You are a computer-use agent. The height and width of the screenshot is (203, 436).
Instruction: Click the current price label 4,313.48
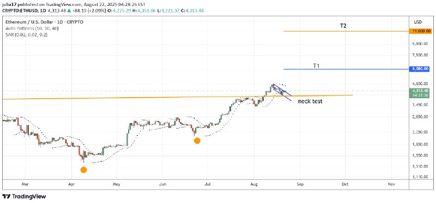[x=420, y=91]
